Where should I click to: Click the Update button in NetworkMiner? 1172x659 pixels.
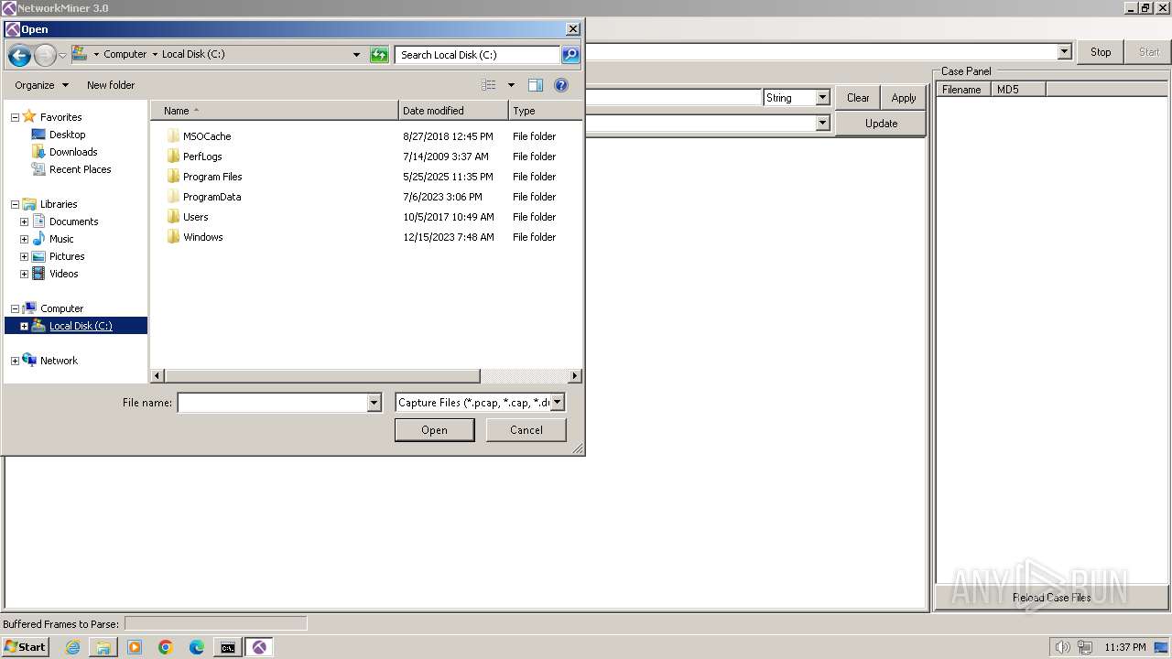(881, 124)
